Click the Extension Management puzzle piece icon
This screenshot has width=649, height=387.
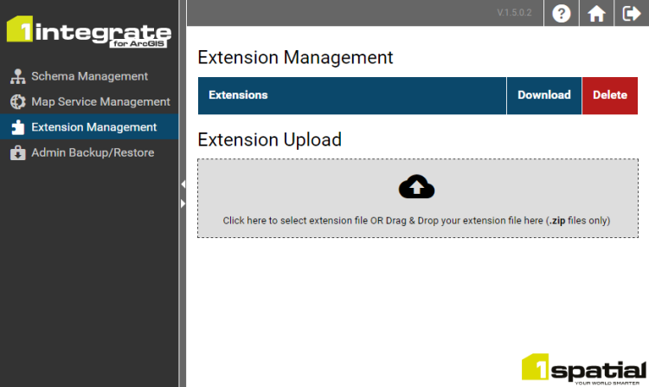click(x=17, y=127)
